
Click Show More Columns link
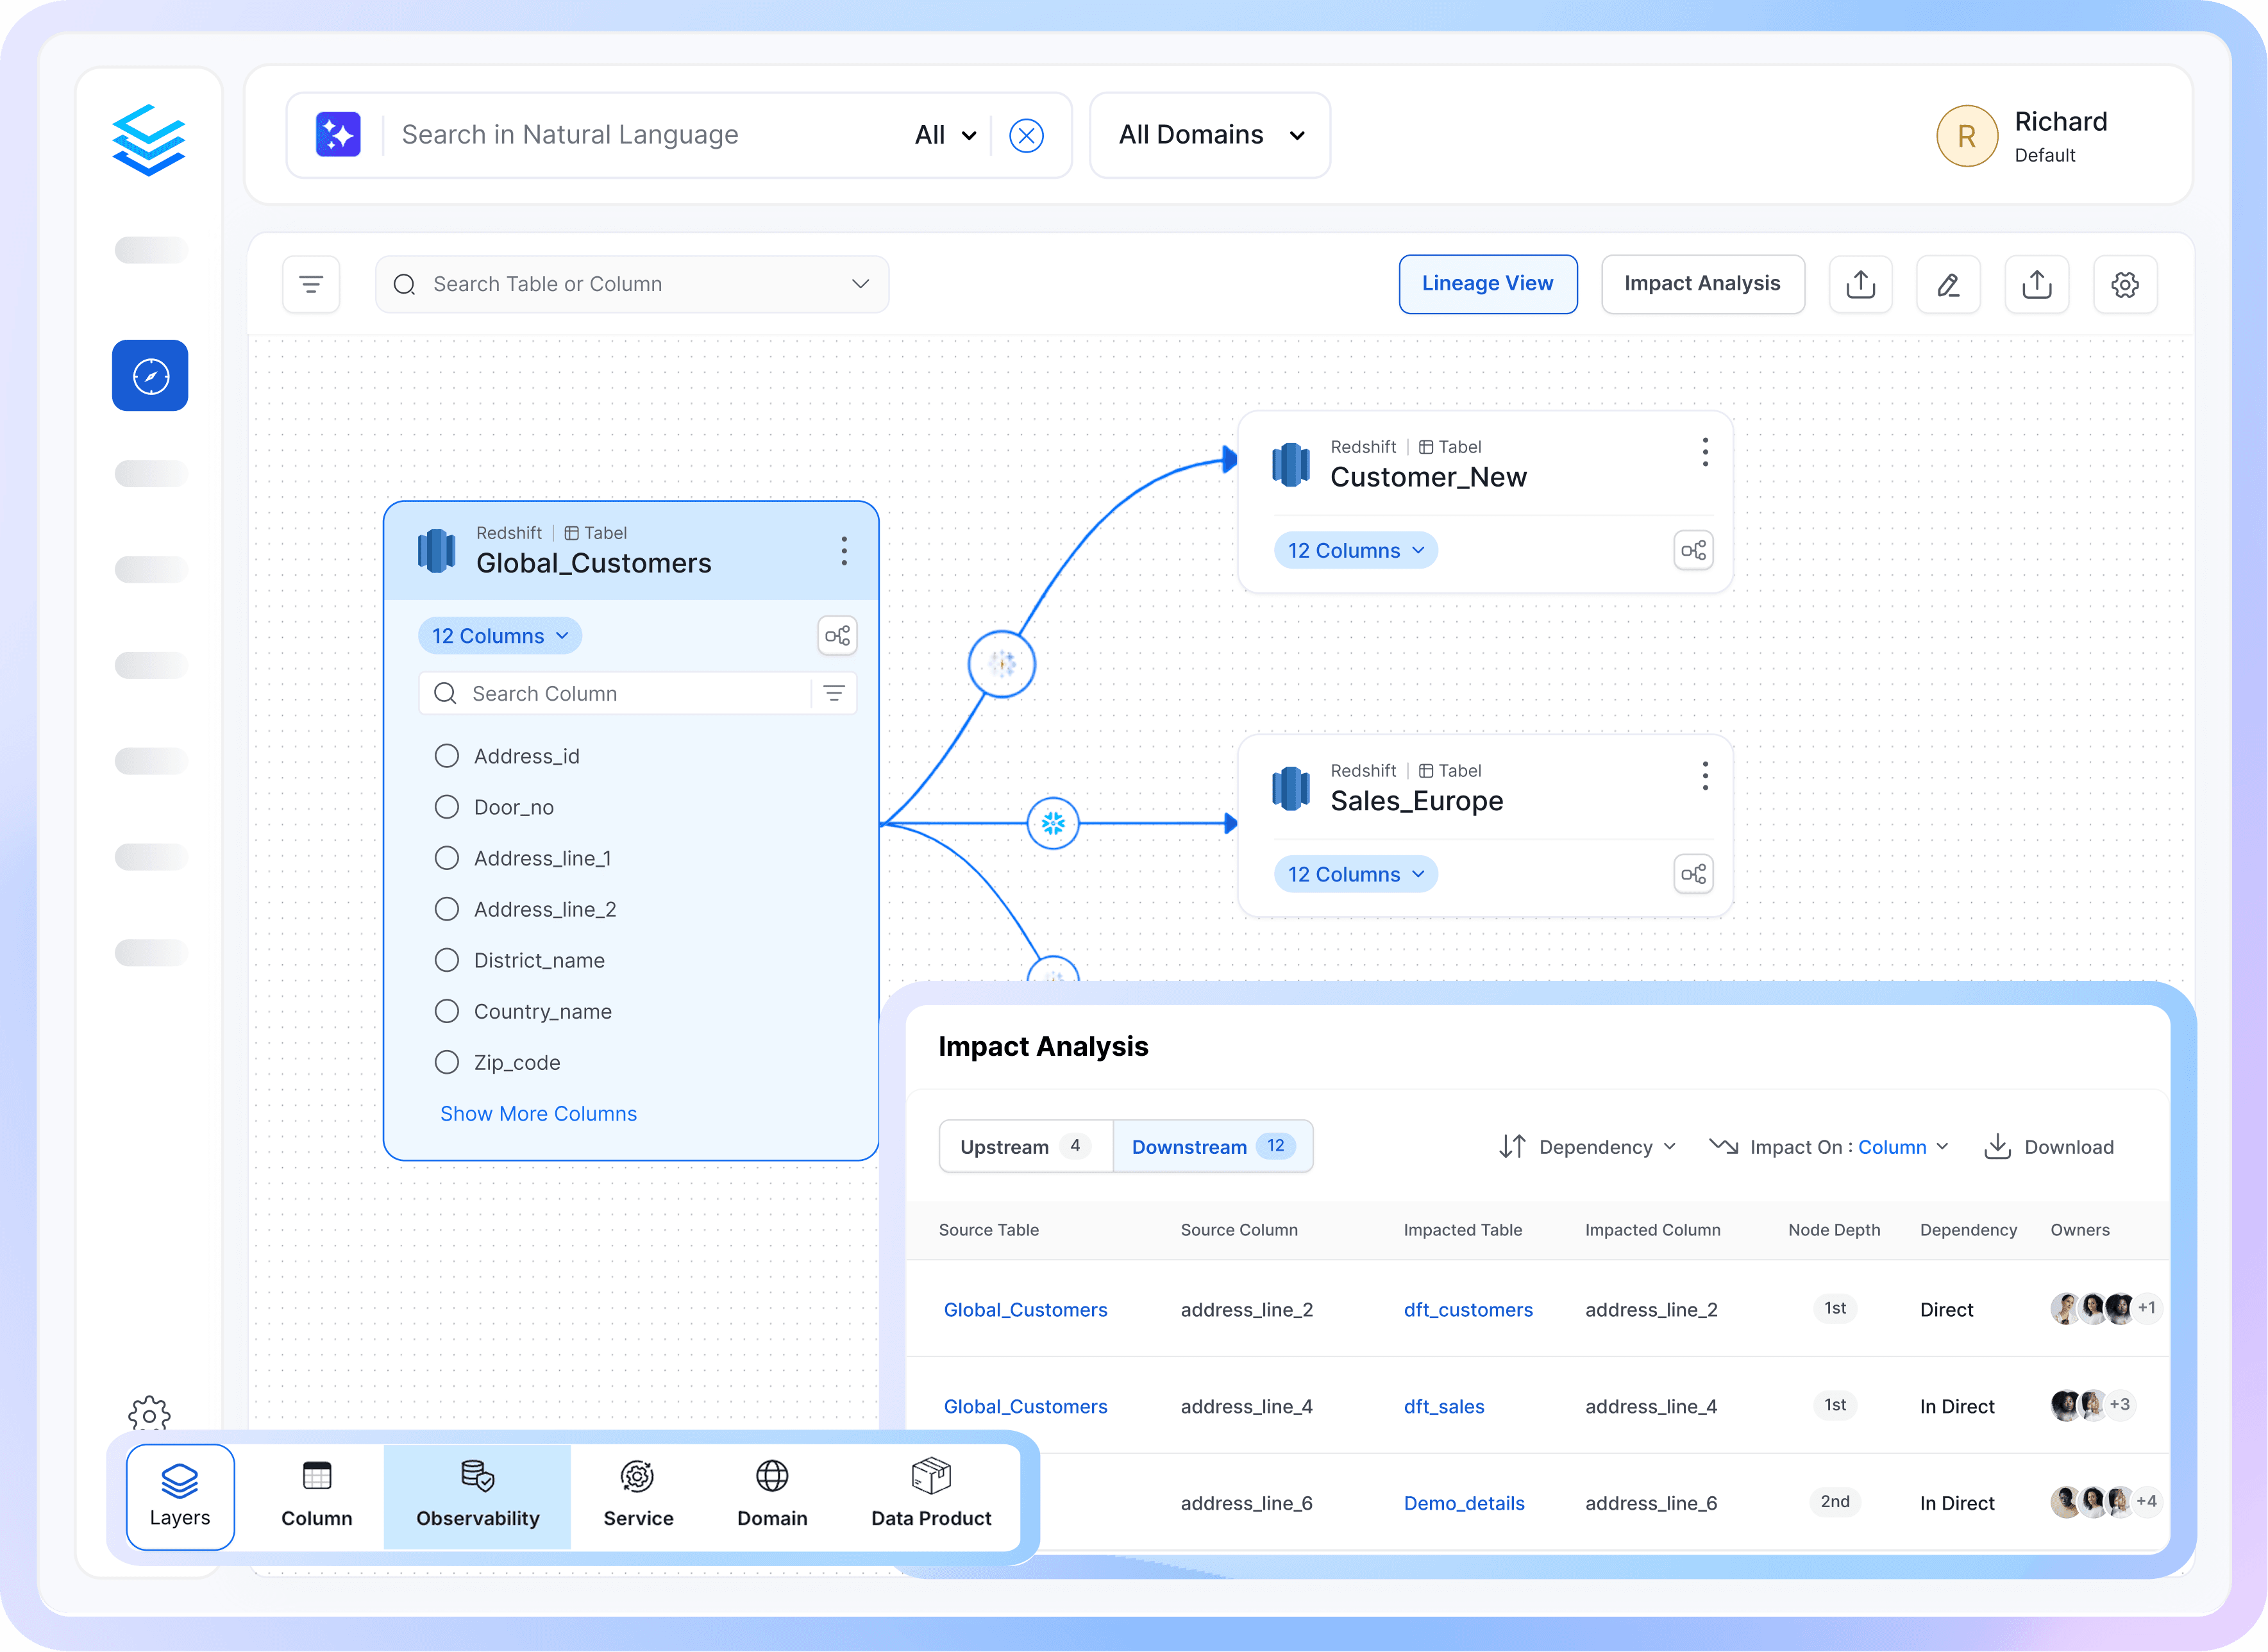click(538, 1113)
